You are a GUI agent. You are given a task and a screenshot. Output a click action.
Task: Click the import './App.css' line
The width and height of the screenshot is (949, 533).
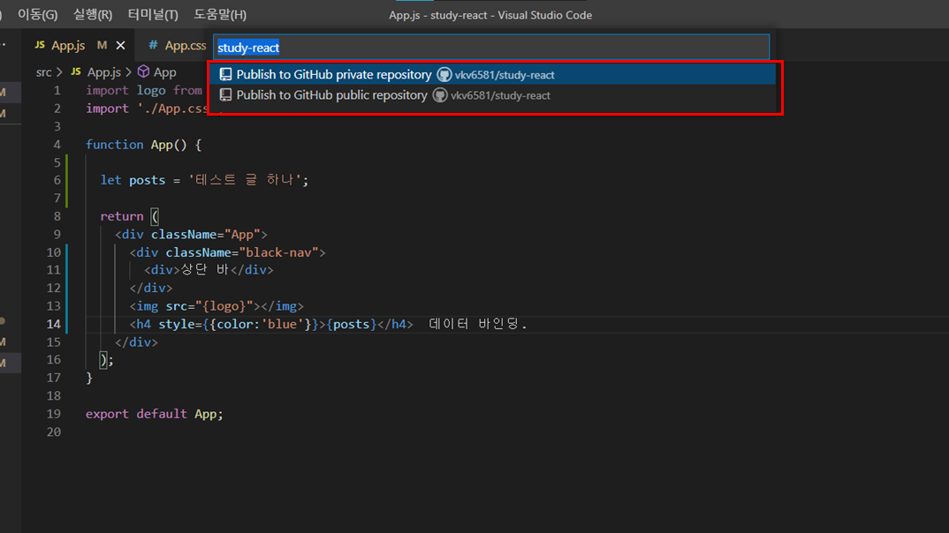point(147,109)
